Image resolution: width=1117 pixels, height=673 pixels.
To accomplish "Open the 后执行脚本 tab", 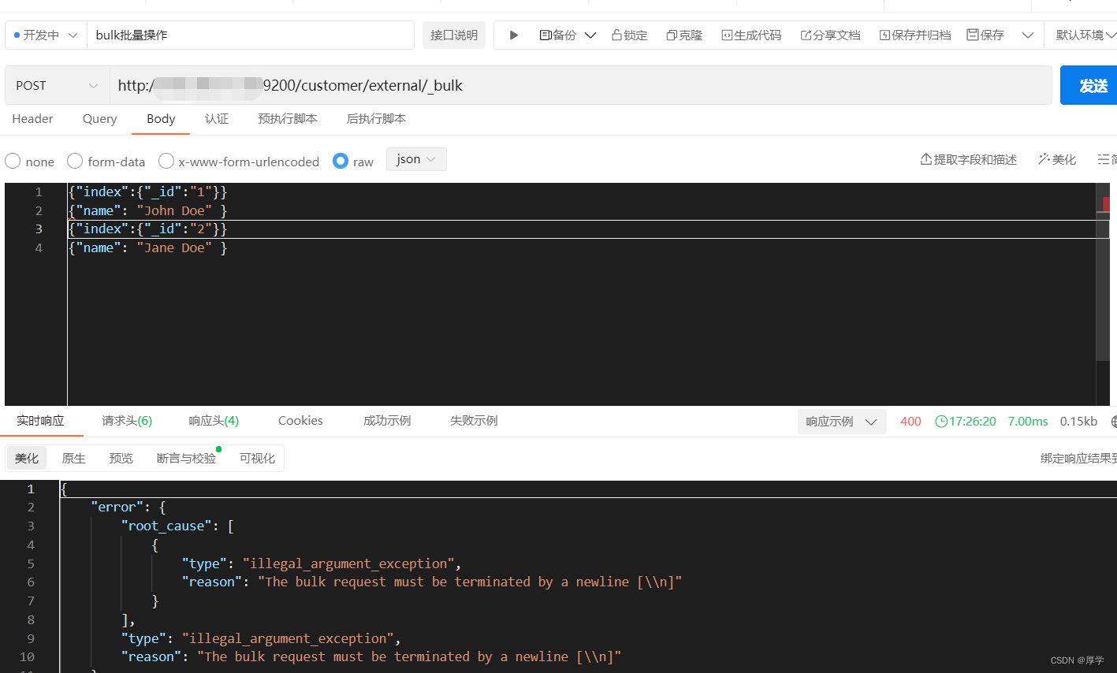I will pos(376,119).
